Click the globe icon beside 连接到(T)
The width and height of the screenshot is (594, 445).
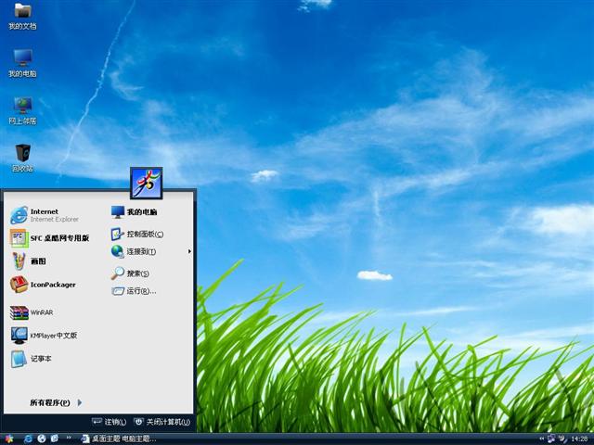click(x=118, y=251)
